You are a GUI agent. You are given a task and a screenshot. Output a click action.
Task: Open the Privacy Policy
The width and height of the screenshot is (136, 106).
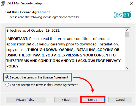click(x=26, y=100)
